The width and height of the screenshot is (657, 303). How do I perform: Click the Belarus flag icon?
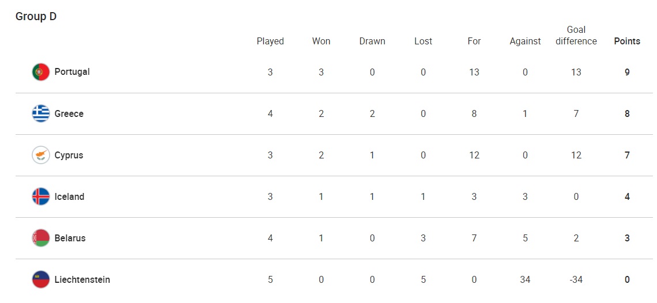tap(41, 238)
